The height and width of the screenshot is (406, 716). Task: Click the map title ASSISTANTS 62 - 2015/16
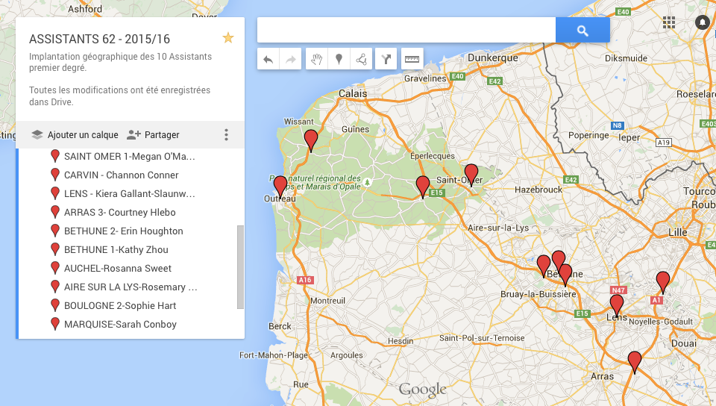tap(99, 39)
